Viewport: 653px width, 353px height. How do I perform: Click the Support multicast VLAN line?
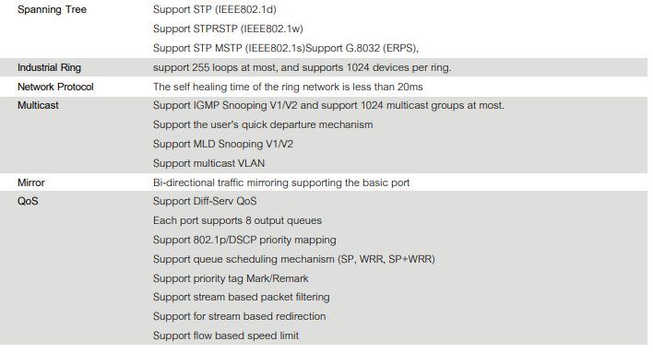208,163
